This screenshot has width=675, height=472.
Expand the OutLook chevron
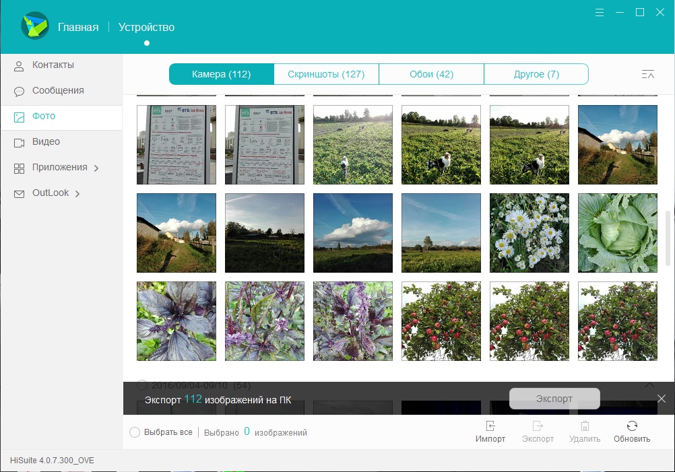[x=77, y=194]
